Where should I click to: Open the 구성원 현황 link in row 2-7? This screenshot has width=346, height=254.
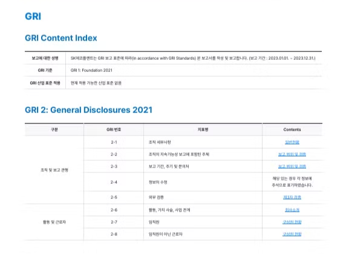point(292,222)
